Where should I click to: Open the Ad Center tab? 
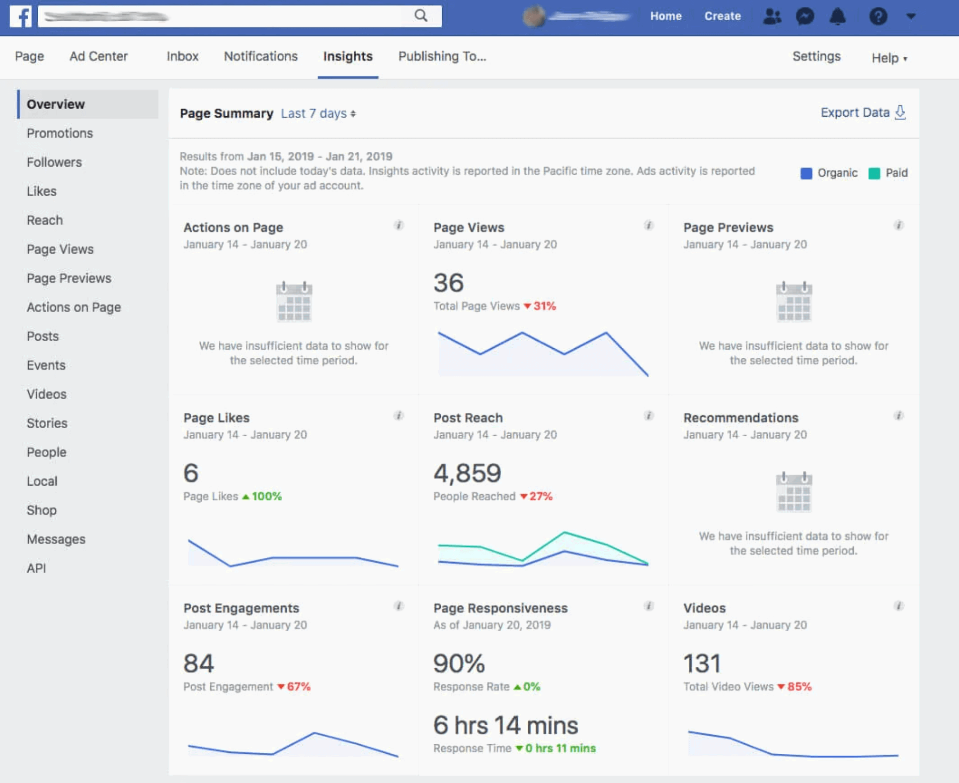pos(99,56)
